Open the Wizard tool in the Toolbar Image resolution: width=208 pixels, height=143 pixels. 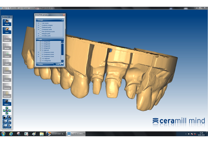point(7,22)
